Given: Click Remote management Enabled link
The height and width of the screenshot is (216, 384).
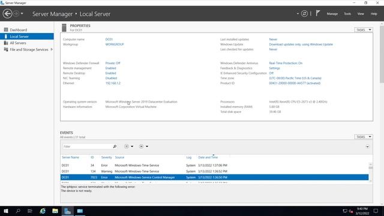Looking at the screenshot, I should click(x=110, y=68).
